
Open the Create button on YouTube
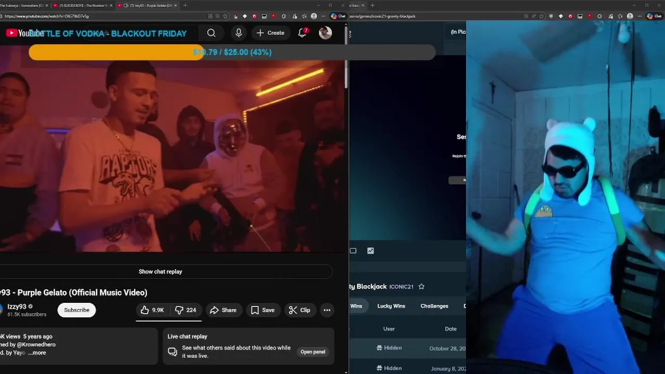click(270, 33)
